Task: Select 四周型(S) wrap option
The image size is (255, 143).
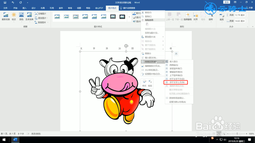Action: click(179, 65)
